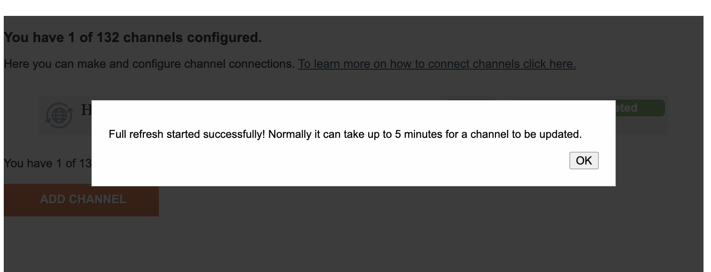Select the 'Full refresh started successfully!' message text
This screenshot has height=272, width=711.
187,135
